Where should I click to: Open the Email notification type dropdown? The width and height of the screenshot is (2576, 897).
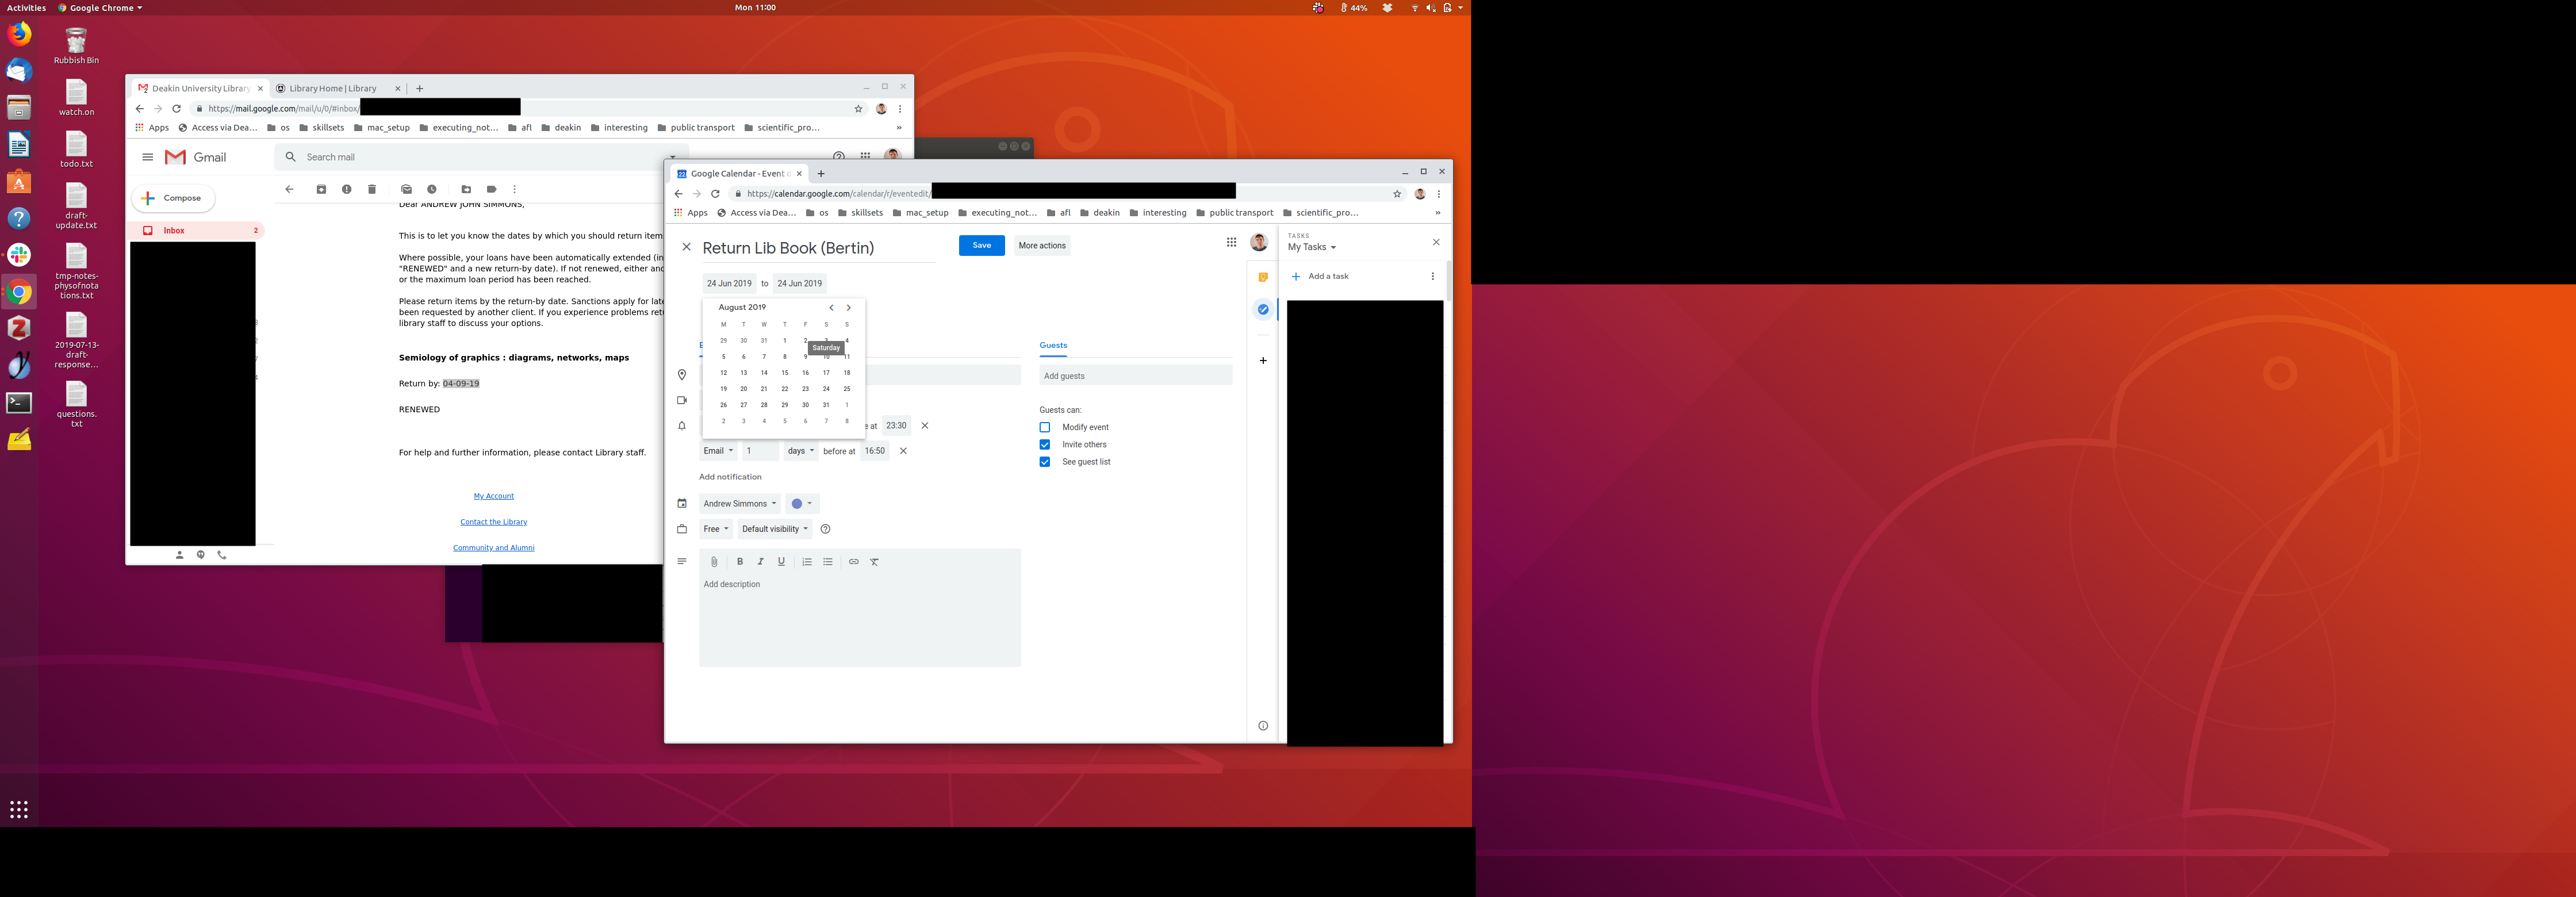717,451
